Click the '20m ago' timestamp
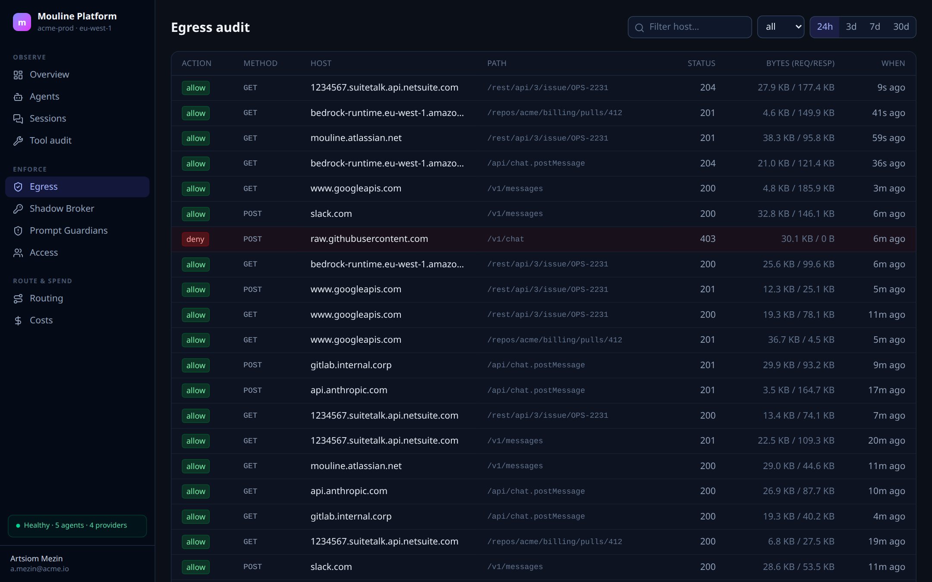Screen dimensions: 932x582 pos(887,441)
